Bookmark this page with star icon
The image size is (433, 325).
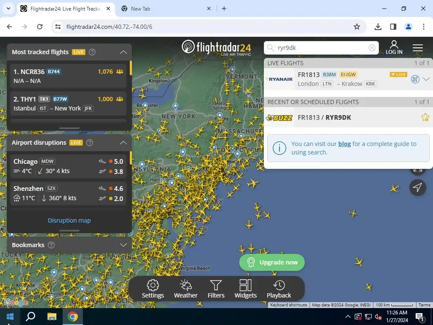click(x=357, y=27)
